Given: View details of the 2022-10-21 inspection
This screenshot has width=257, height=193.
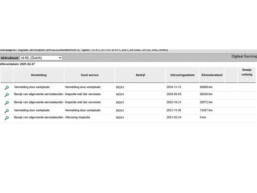Looking at the screenshot, I should (x=7, y=103).
